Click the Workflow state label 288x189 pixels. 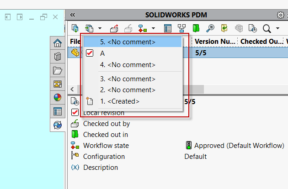(106, 146)
